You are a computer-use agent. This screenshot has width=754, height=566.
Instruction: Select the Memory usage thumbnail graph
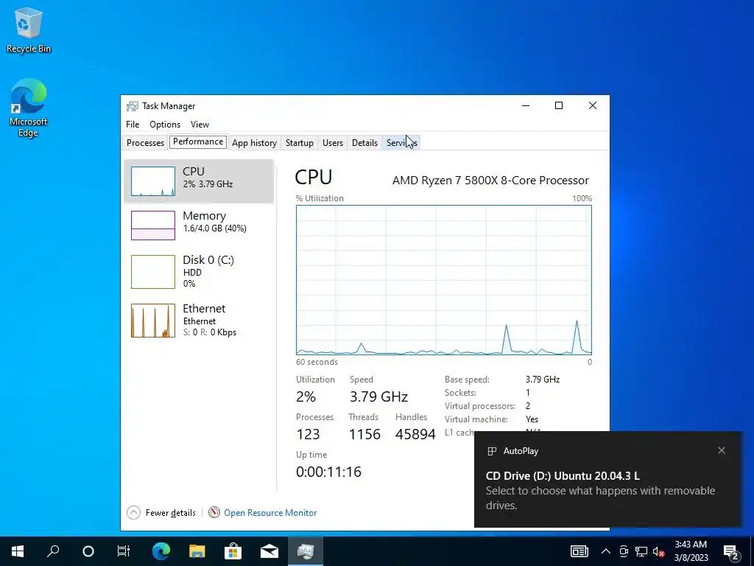[x=153, y=226]
